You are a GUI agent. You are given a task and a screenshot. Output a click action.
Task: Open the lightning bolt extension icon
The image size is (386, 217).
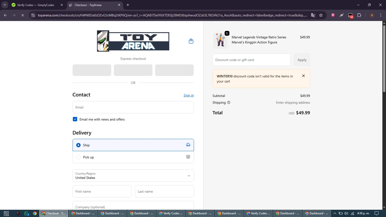pos(341,15)
